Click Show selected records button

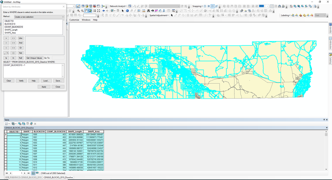click(37, 173)
